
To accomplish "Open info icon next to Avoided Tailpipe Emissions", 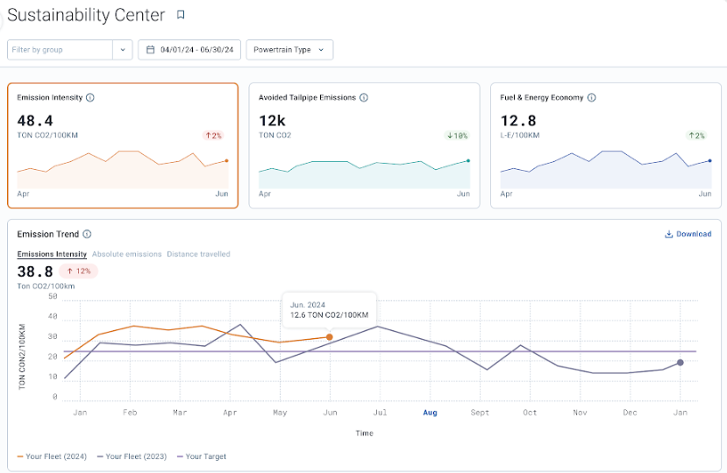I will (x=364, y=98).
